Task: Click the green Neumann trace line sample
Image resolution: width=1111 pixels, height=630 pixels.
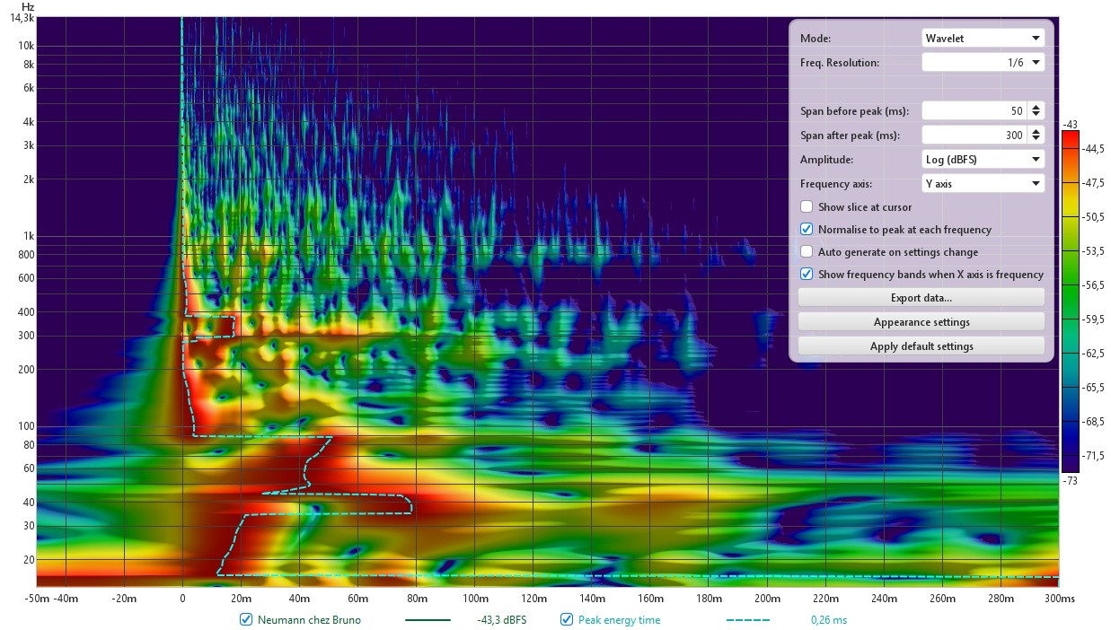Action: [428, 620]
